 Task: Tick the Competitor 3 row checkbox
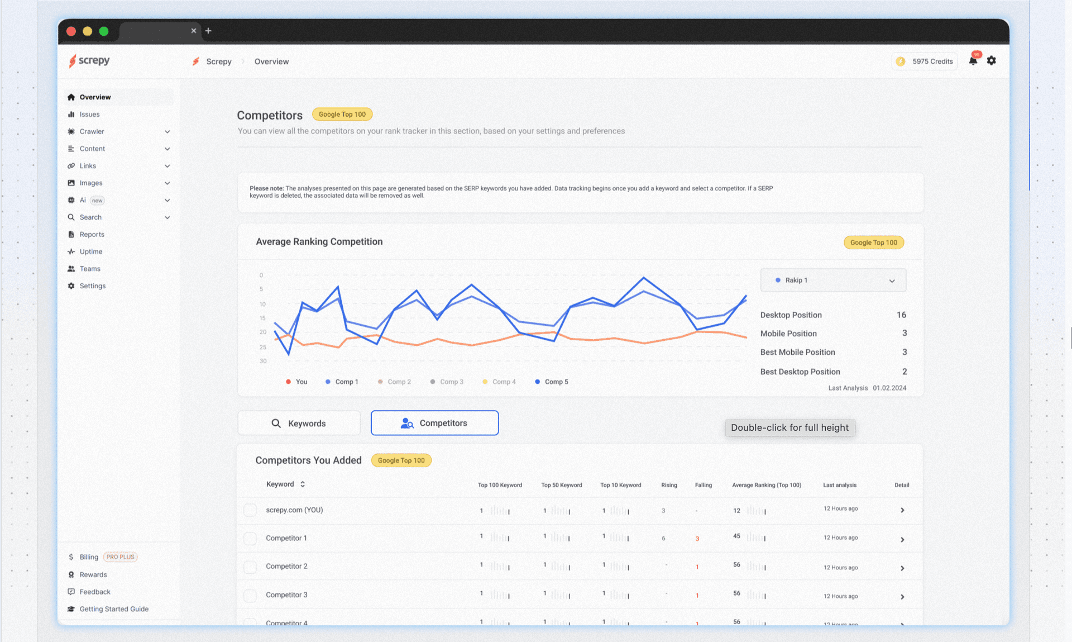pyautogui.click(x=250, y=595)
